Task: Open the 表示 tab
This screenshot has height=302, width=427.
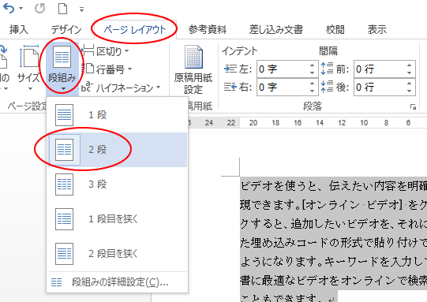Action: point(377,29)
